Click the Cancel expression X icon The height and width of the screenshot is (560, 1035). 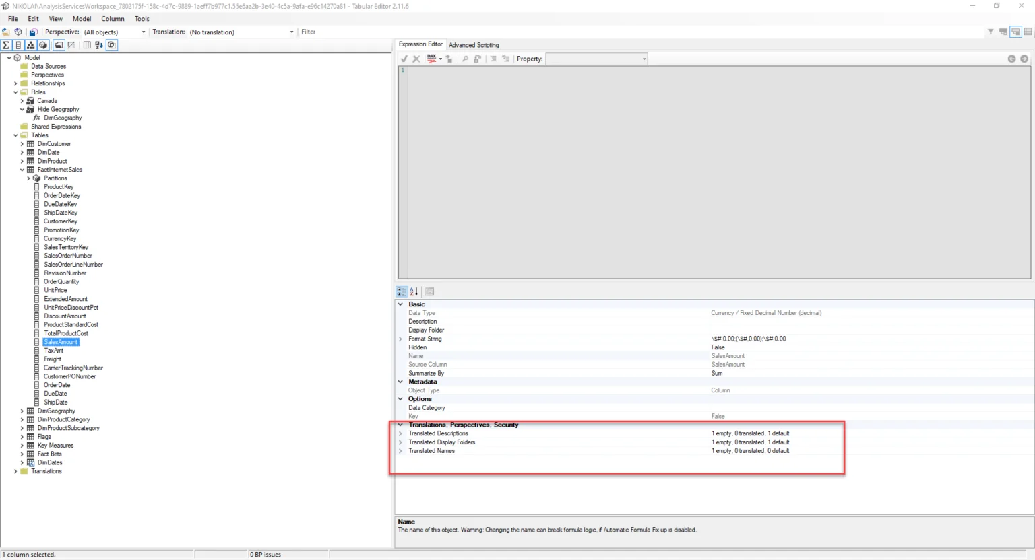tap(416, 59)
